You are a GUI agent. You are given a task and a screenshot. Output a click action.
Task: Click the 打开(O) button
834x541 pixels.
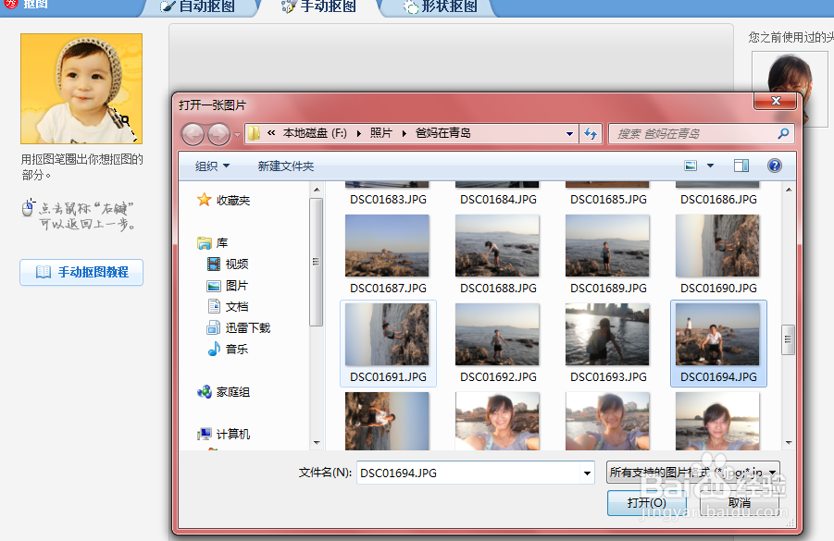(x=647, y=503)
